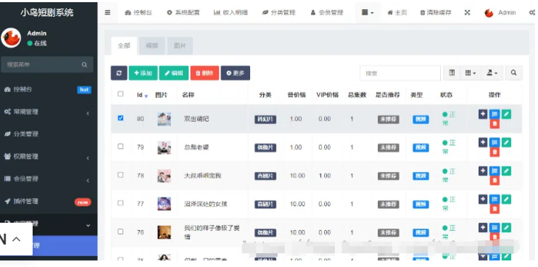
Task: Toggle the 未推荐 recommend status for row 80
Action: [388, 120]
